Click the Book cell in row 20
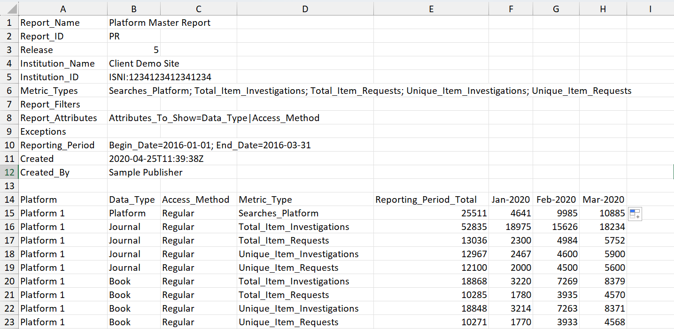 134,281
